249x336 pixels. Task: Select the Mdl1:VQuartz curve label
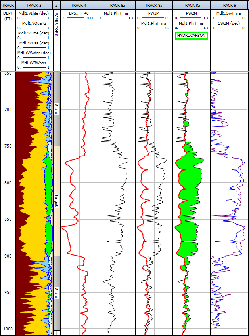[34, 23]
